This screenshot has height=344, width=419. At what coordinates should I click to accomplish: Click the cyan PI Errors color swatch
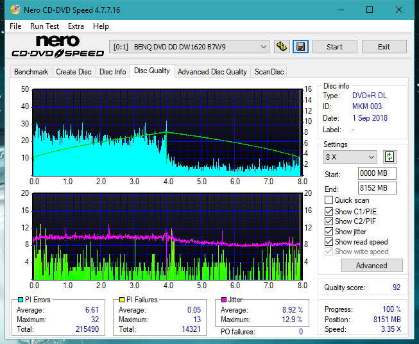21,300
